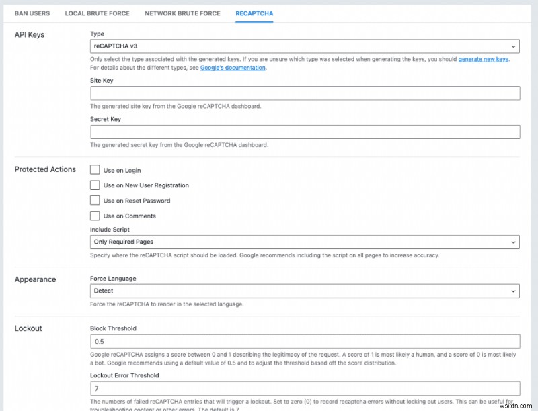
Task: Click the Site Key input field
Action: coord(305,93)
